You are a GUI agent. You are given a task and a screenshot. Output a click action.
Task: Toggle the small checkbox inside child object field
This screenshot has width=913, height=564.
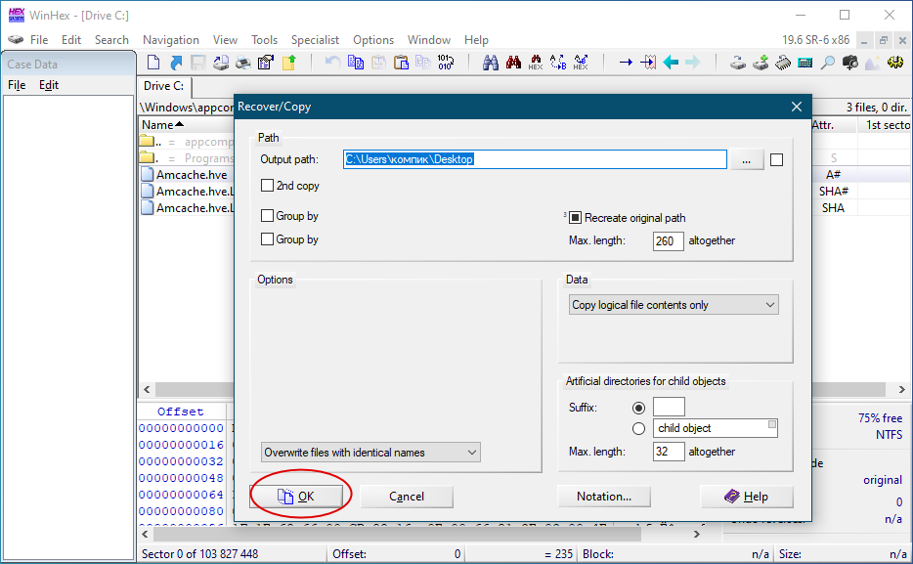pyautogui.click(x=772, y=424)
